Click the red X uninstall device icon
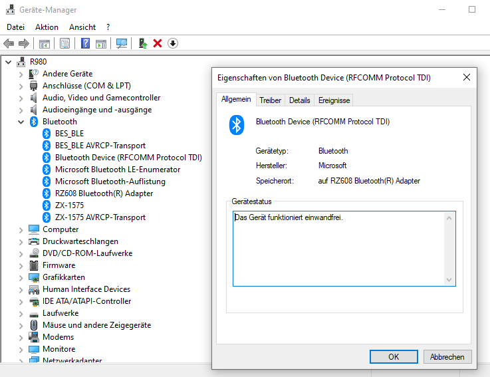The height and width of the screenshot is (377, 490). (x=158, y=43)
